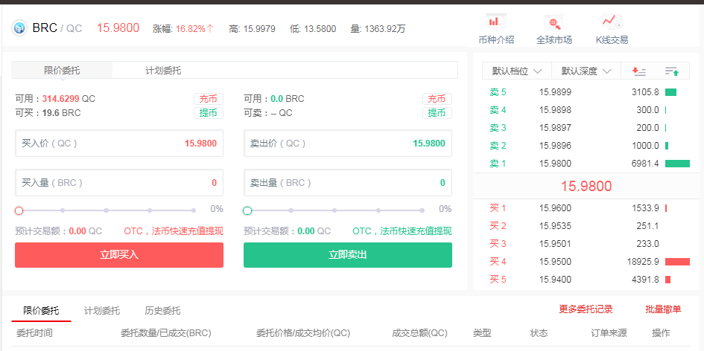The width and height of the screenshot is (704, 351).
Task: Select the 买 1 row price 15.9600
Action: pos(556,208)
